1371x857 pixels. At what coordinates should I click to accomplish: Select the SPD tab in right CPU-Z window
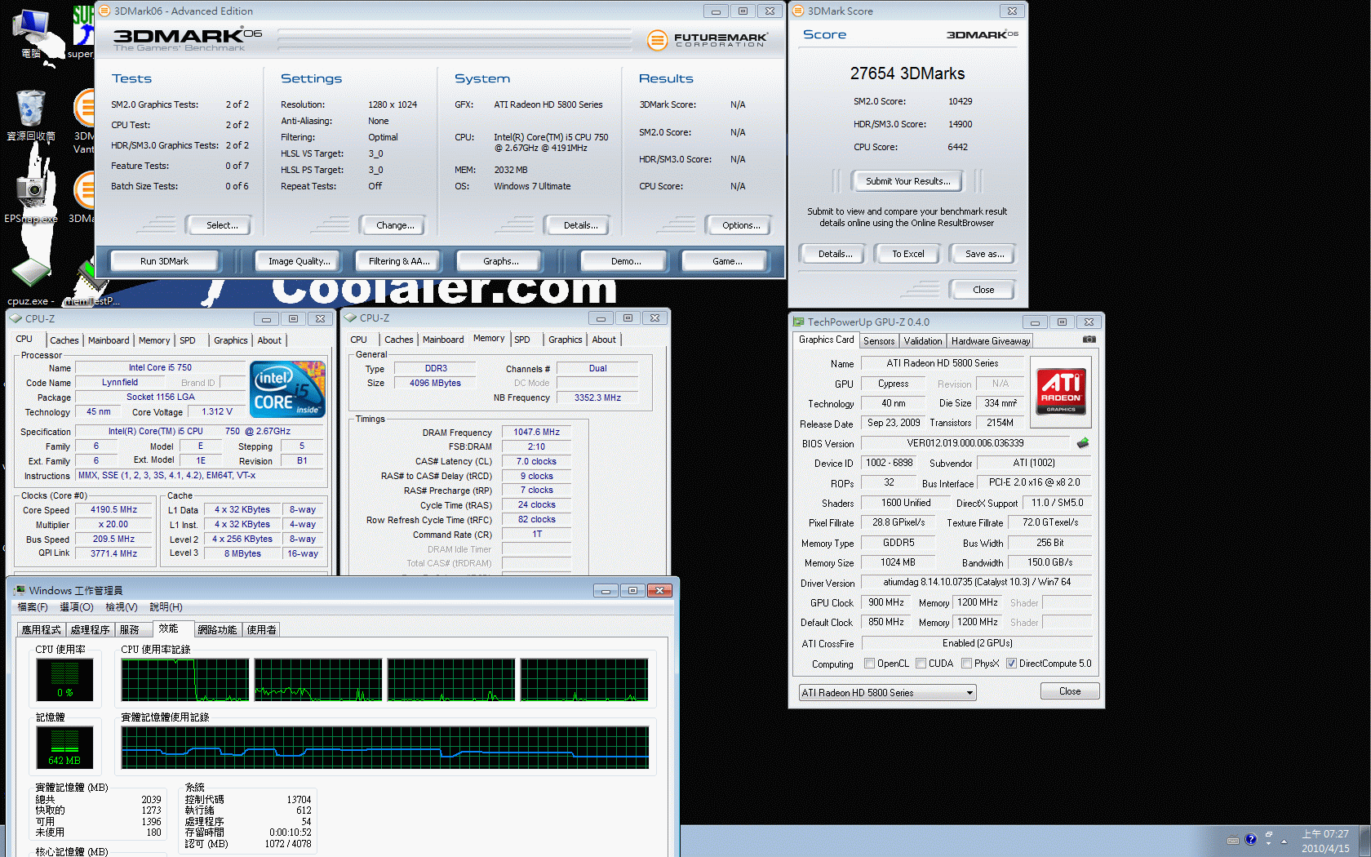click(x=522, y=340)
